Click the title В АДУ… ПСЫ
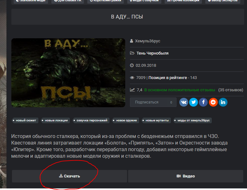Viewport: 247px width, 190px height. coord(127,17)
